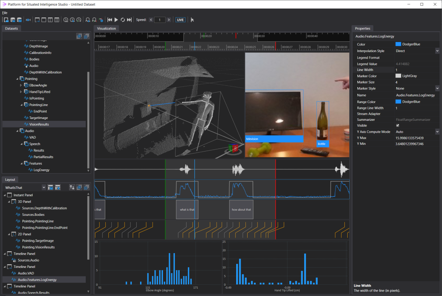Viewport: 442px width, 296px height.
Task: Switch to absolute timing (ABS clock)
Action: point(66,20)
